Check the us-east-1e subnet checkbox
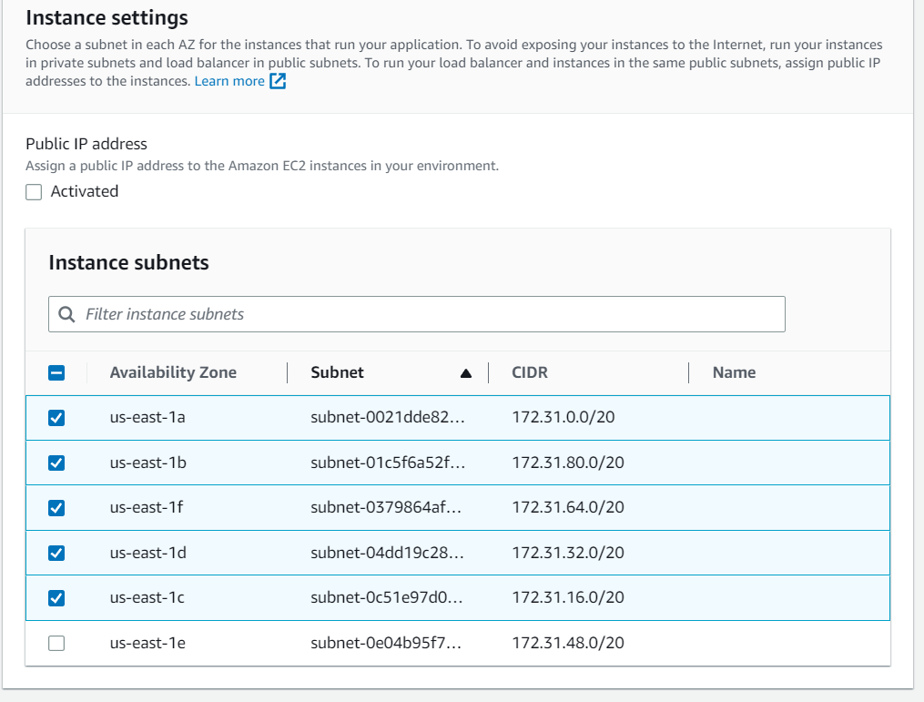 (56, 643)
